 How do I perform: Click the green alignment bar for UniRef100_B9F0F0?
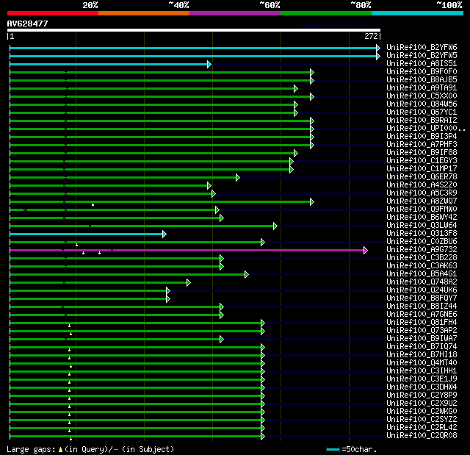(160, 72)
